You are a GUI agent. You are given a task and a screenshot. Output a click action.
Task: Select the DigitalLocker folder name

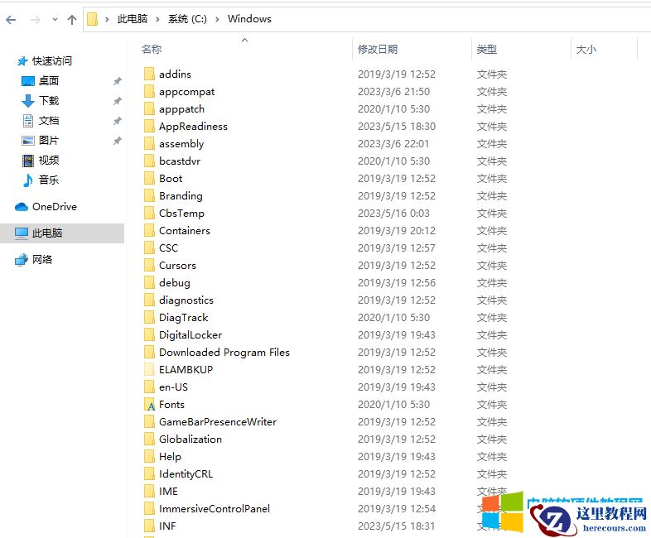tap(190, 335)
